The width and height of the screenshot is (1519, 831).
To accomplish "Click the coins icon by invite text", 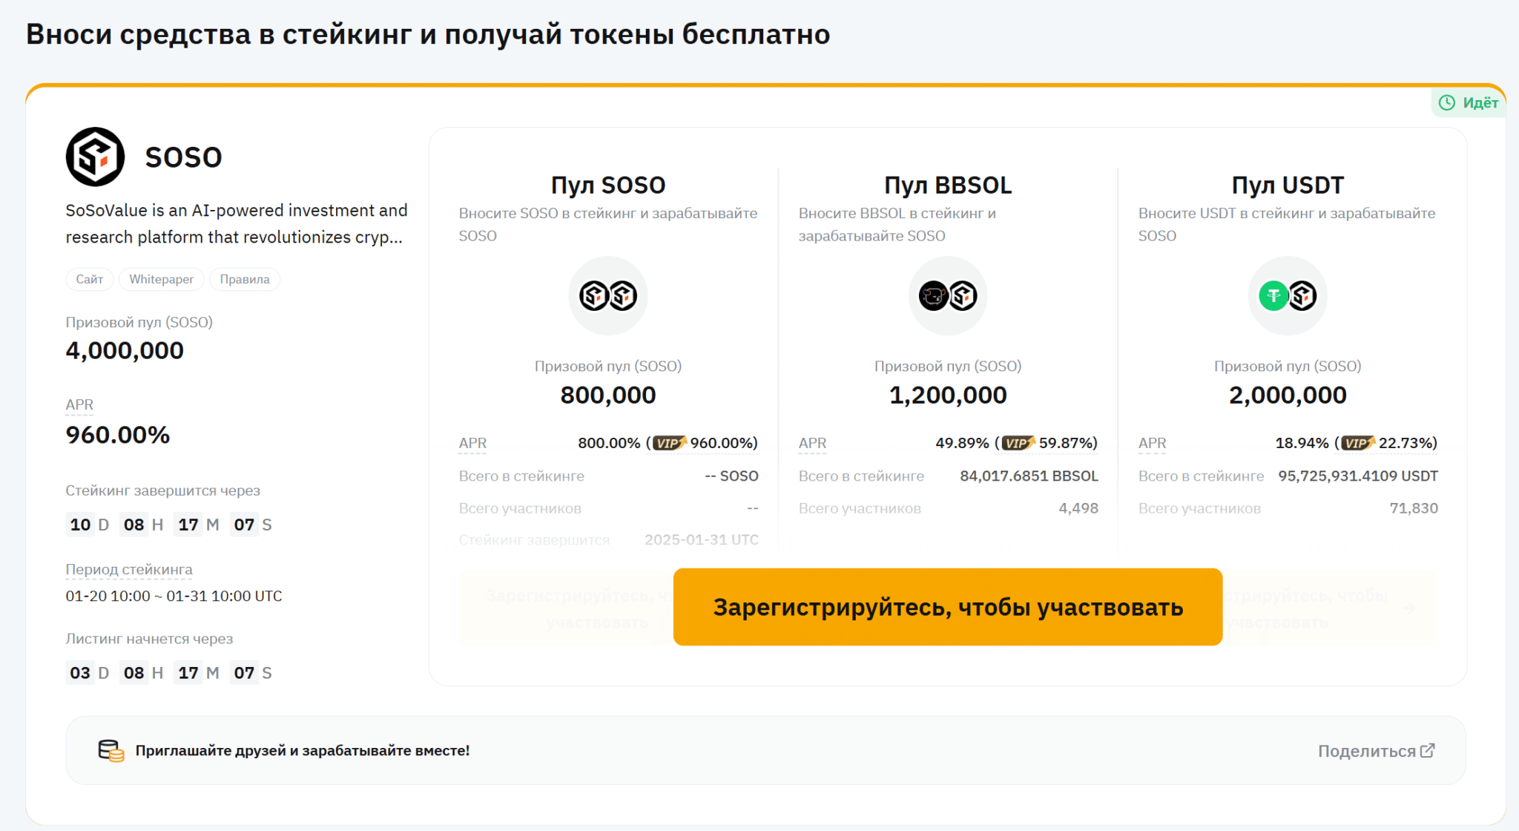I will pyautogui.click(x=111, y=751).
